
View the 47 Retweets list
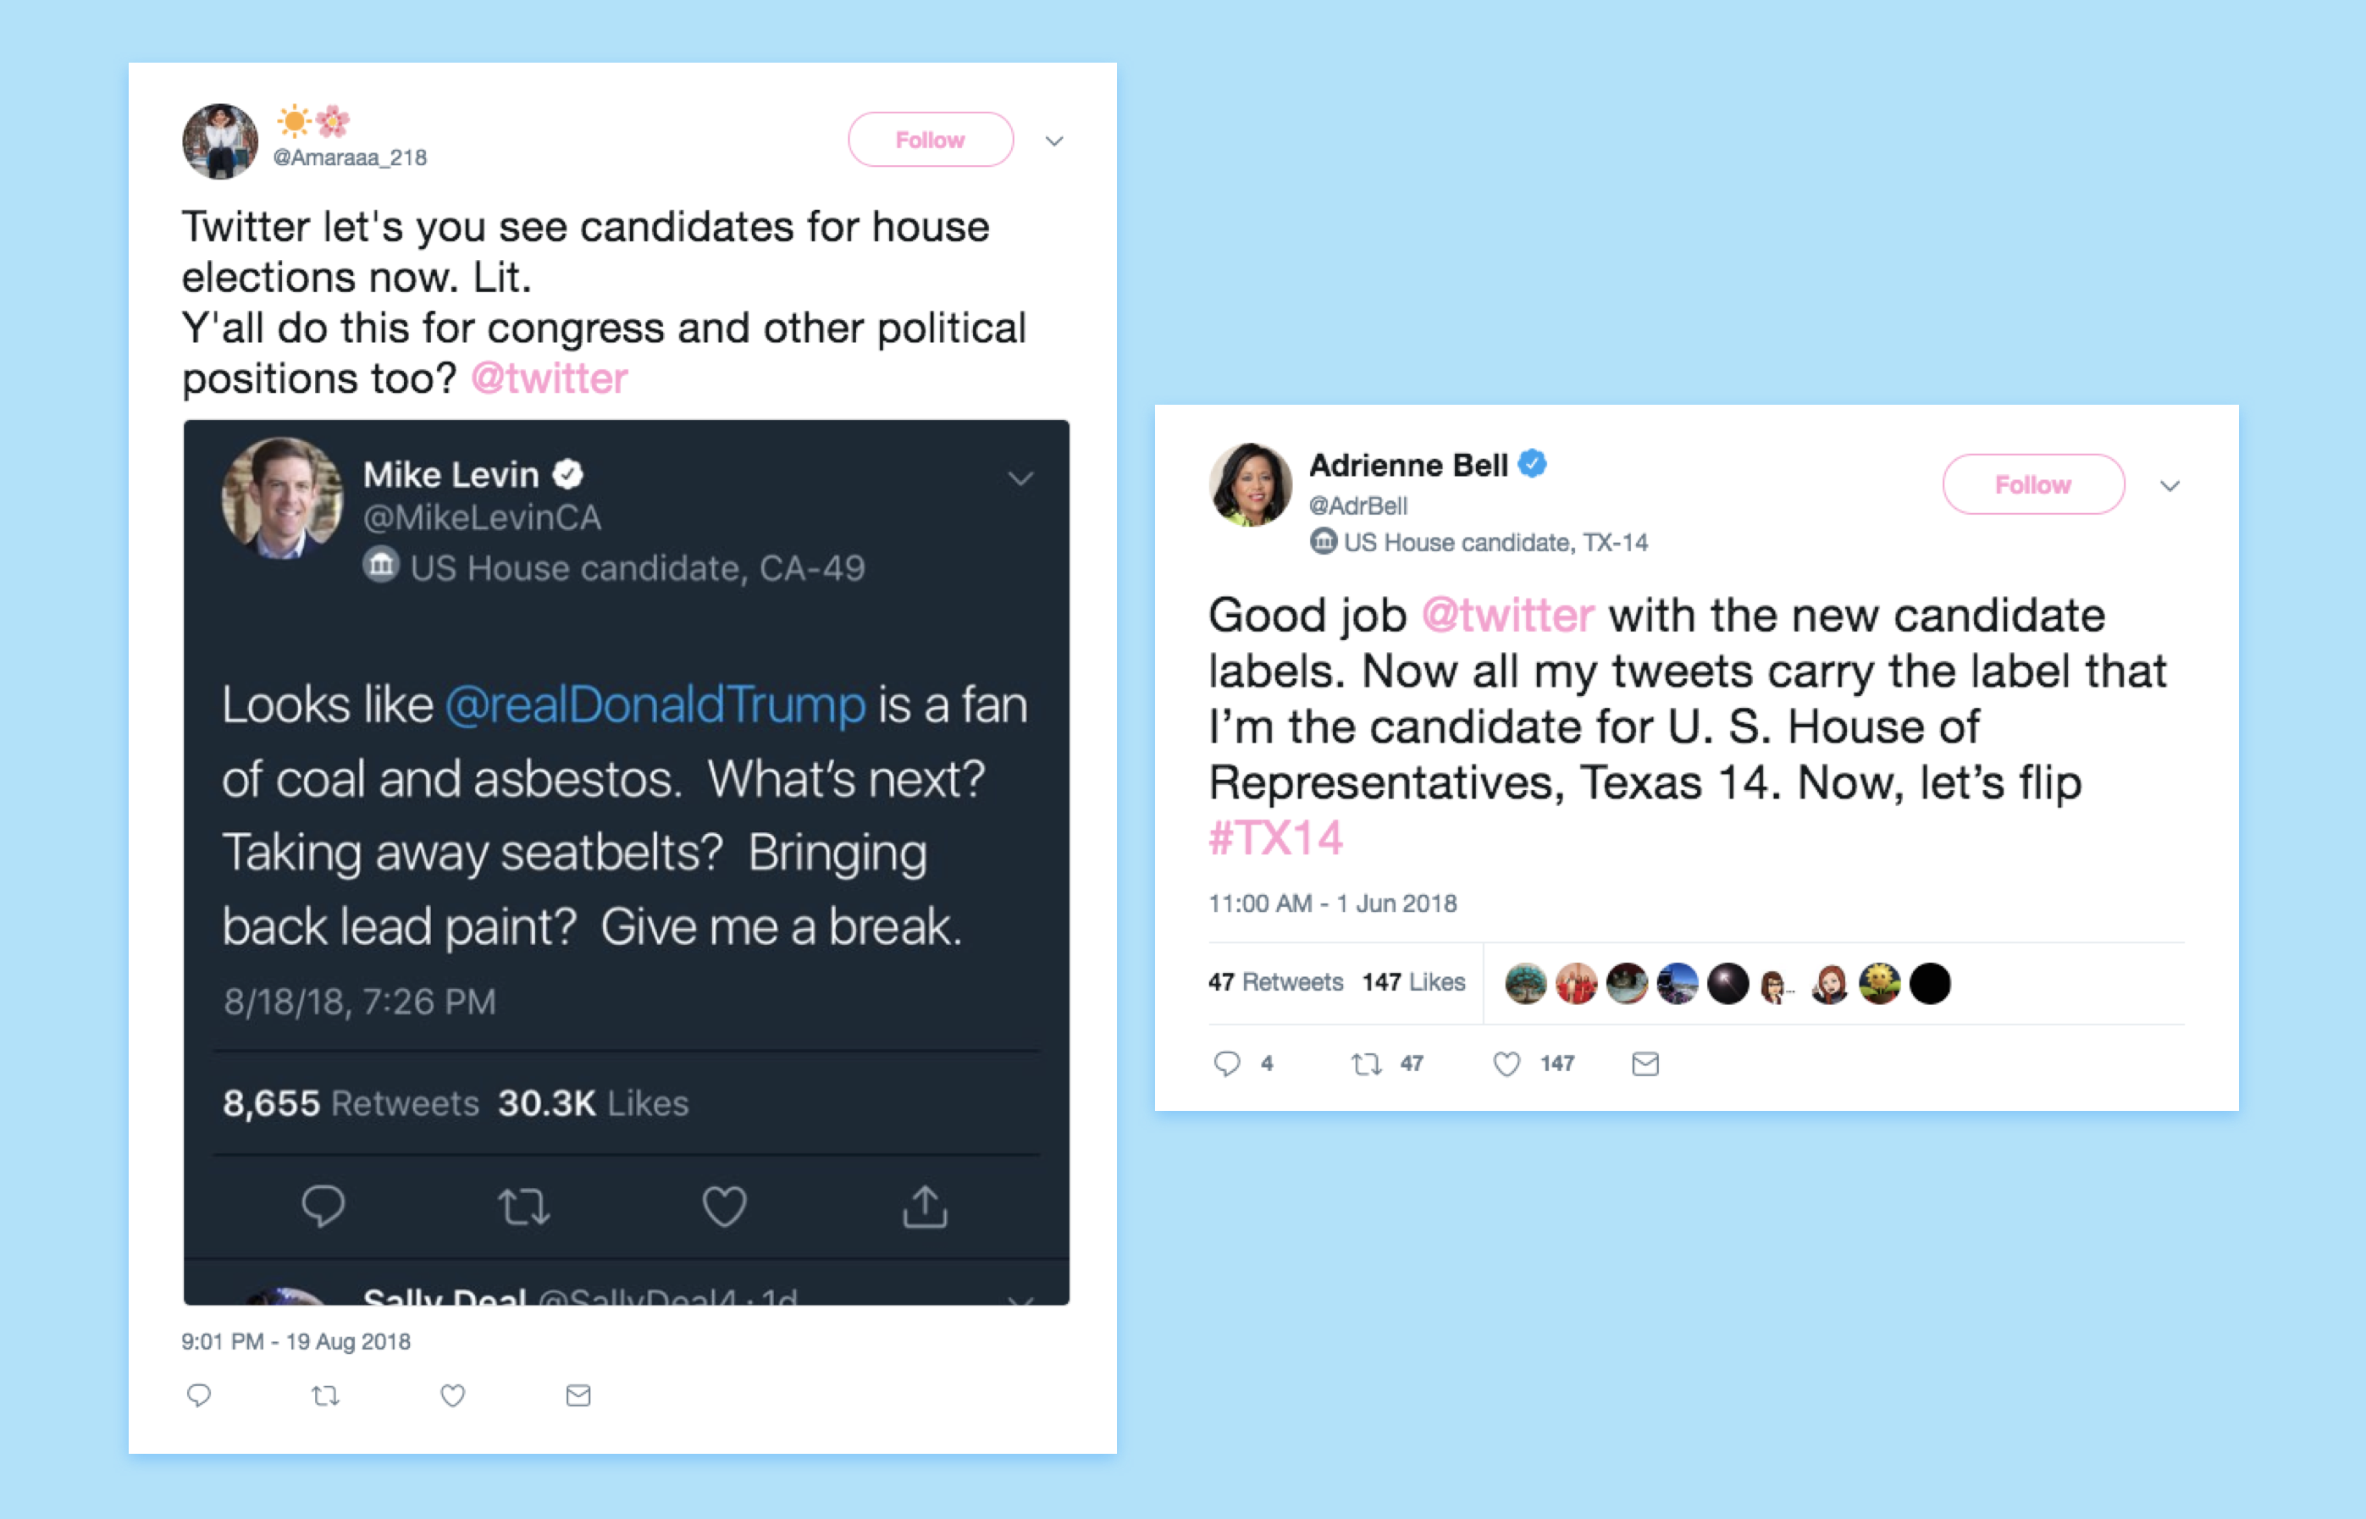pos(1275,981)
